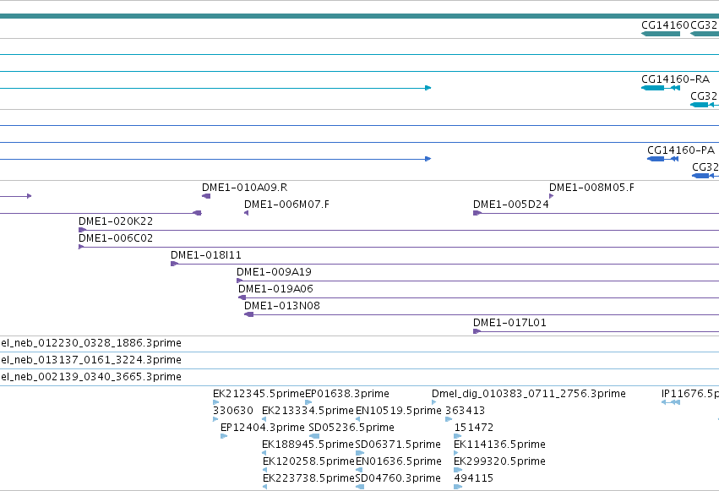Click the CG14160-PA protein glyph

(x=662, y=159)
